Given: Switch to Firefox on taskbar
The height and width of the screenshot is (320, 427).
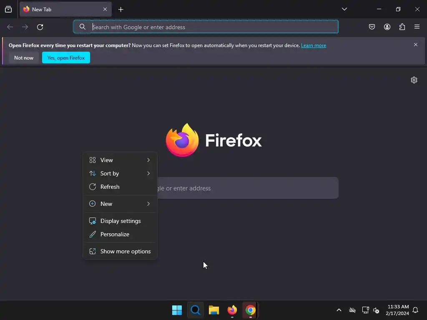Looking at the screenshot, I should [232, 310].
